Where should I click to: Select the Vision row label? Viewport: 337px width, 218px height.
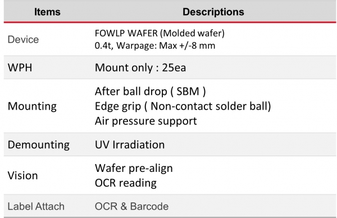point(23,175)
